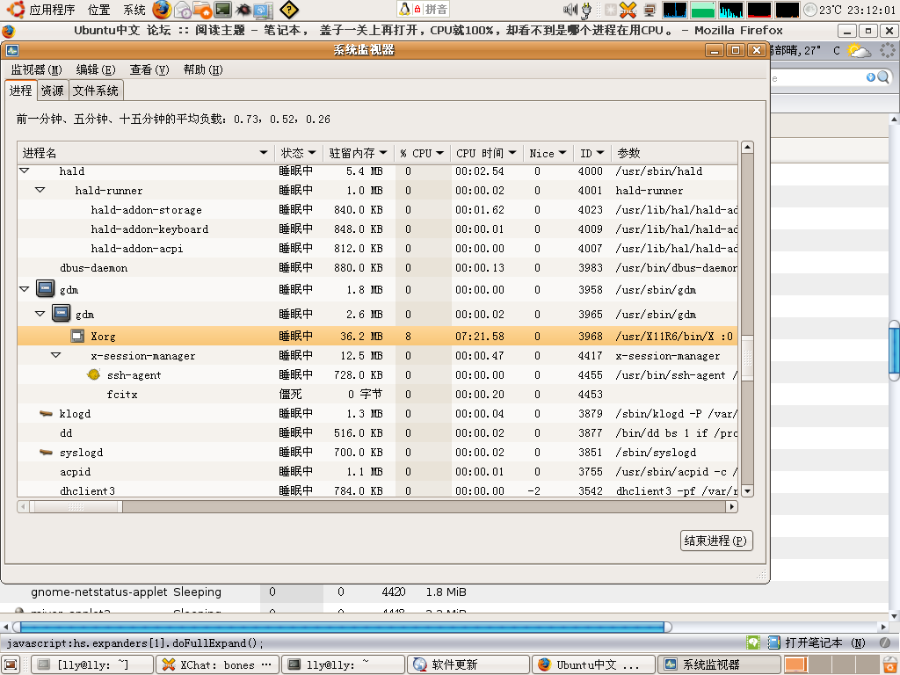Open the 应用程序 panel menu
Screen dimensions: 900x675
coord(52,10)
